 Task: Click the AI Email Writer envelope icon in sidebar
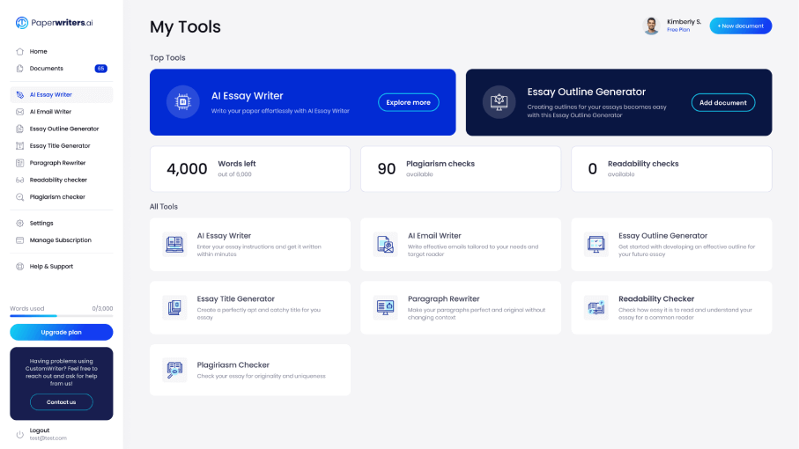coord(20,112)
